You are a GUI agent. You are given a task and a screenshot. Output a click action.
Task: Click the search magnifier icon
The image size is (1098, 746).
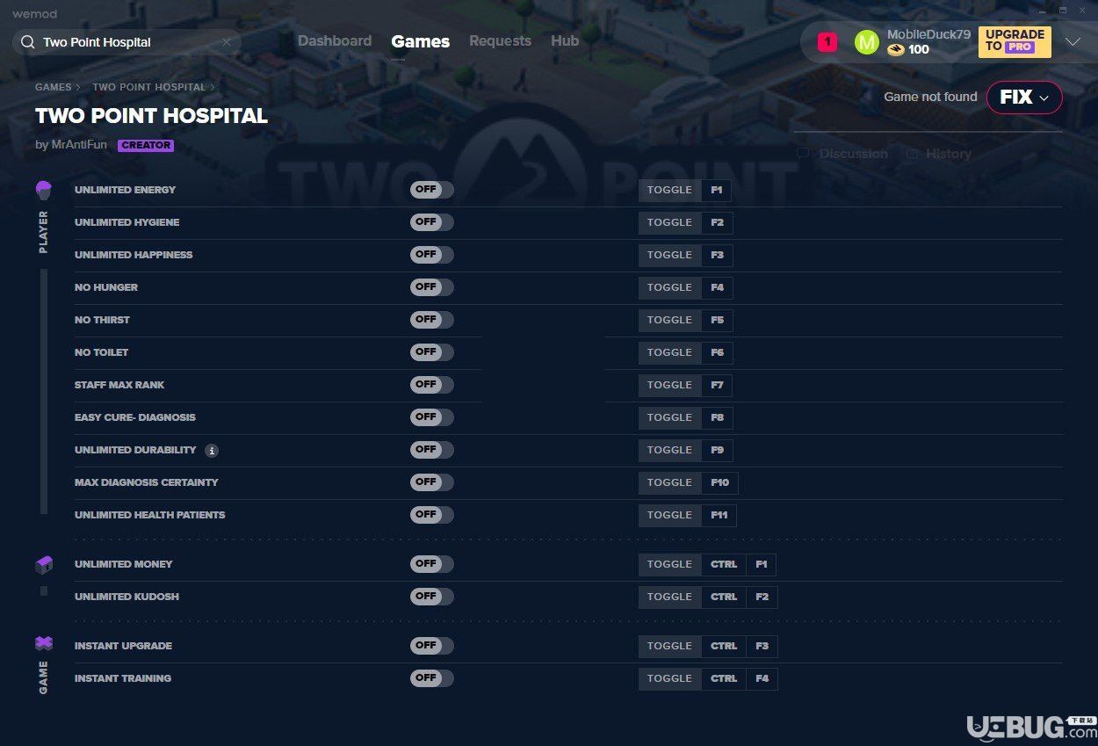point(28,42)
